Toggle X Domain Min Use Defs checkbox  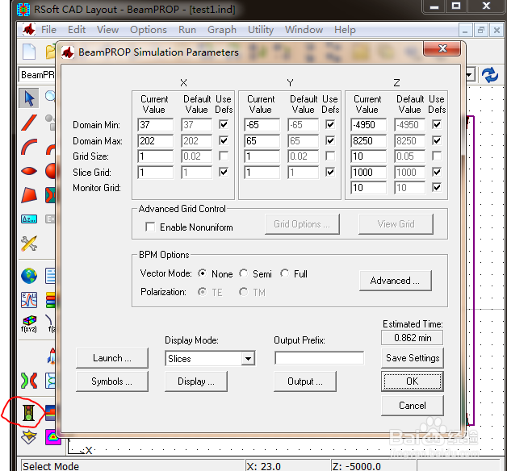(224, 125)
